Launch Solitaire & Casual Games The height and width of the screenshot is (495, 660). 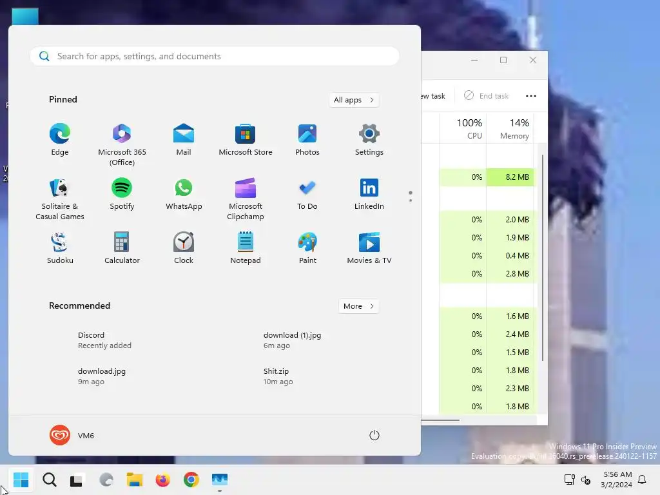60,200
